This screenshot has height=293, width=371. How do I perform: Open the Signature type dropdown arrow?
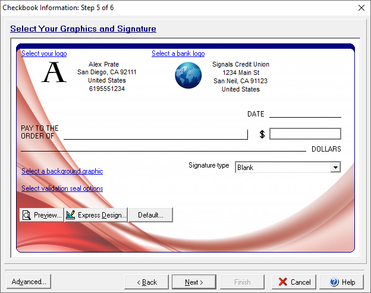pyautogui.click(x=335, y=168)
